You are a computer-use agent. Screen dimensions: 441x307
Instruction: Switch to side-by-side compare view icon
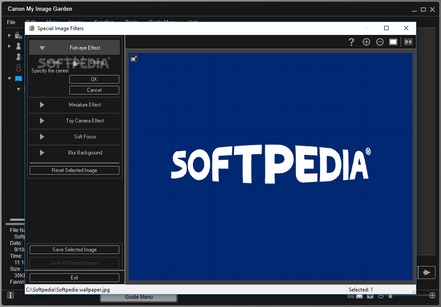408,42
